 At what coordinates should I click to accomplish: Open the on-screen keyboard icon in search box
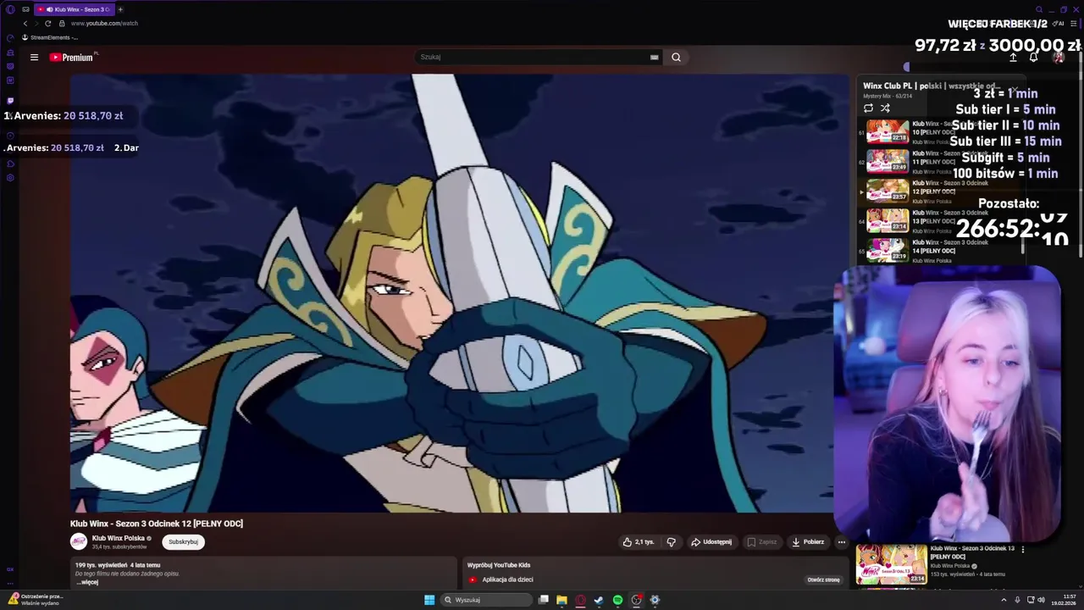pyautogui.click(x=654, y=58)
